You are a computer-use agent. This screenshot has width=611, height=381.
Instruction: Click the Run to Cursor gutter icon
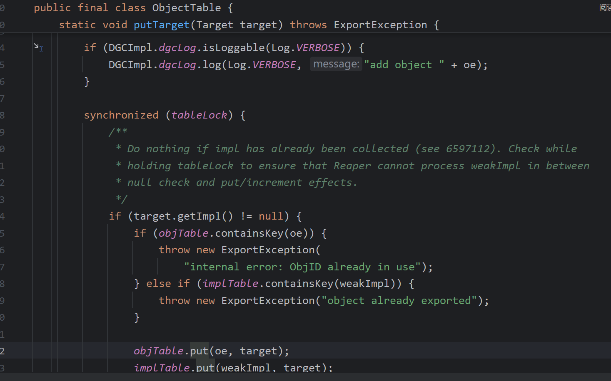point(38,47)
